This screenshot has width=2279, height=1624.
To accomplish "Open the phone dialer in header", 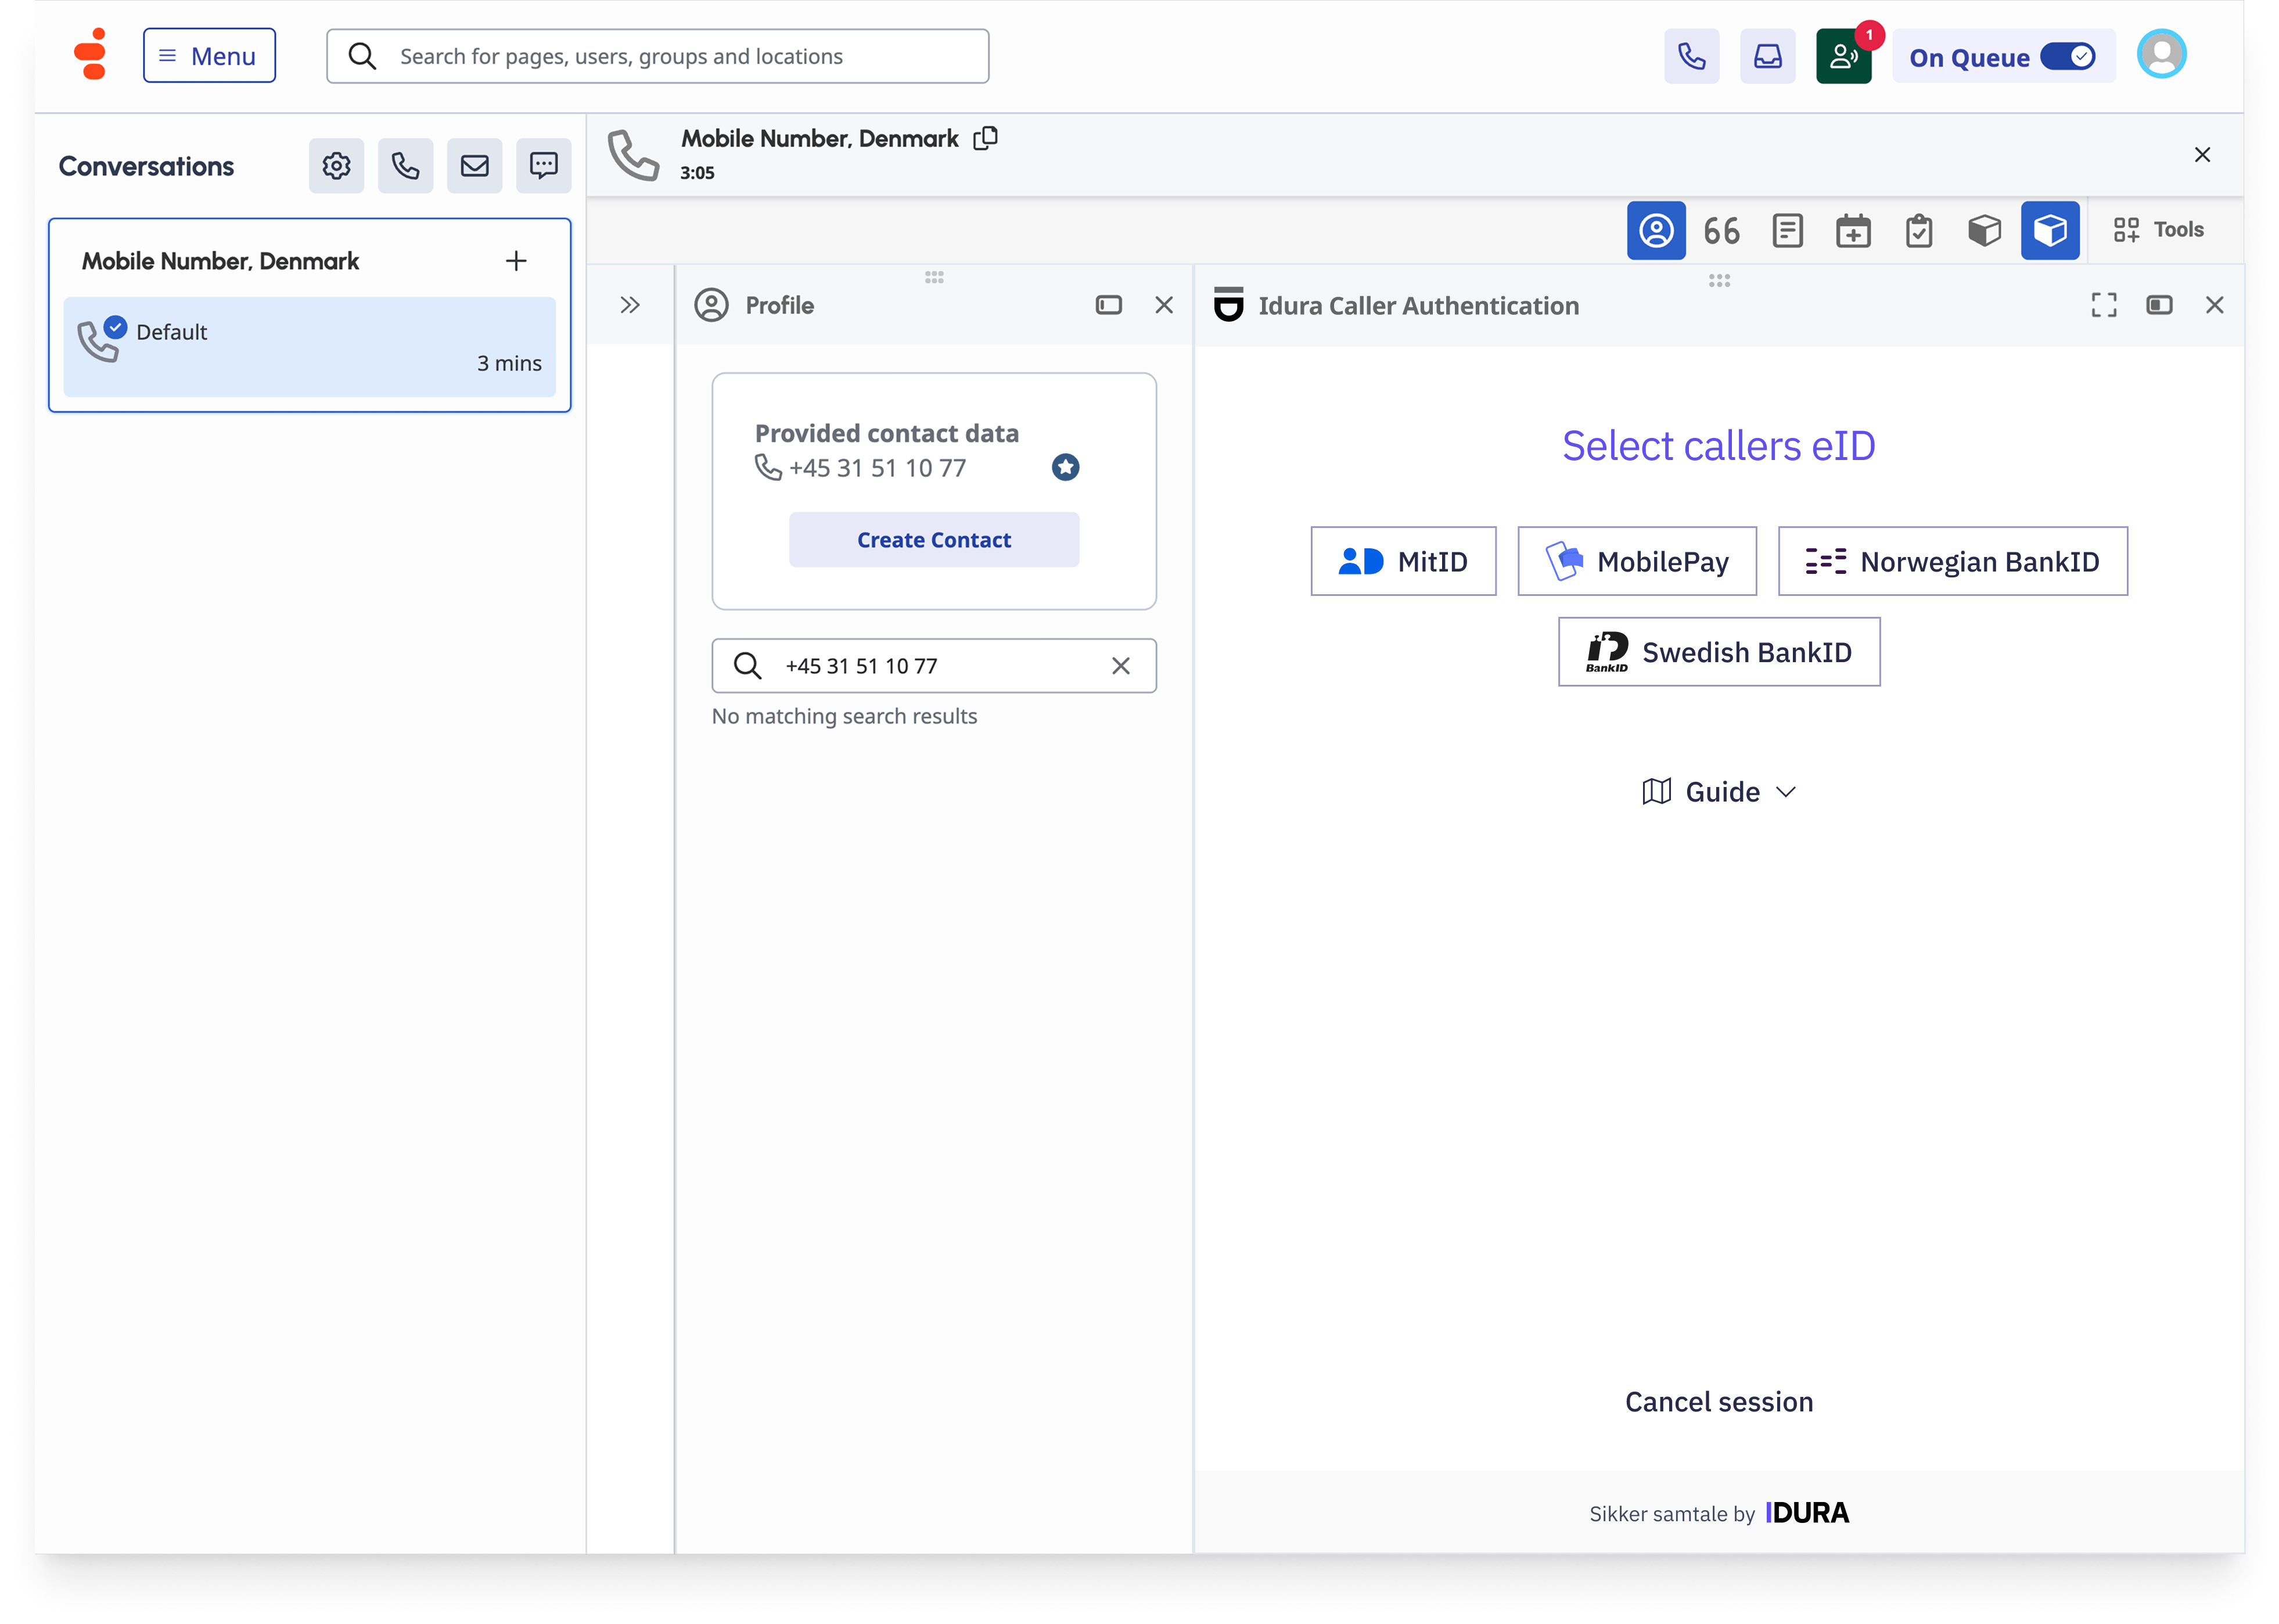I will (x=1691, y=56).
